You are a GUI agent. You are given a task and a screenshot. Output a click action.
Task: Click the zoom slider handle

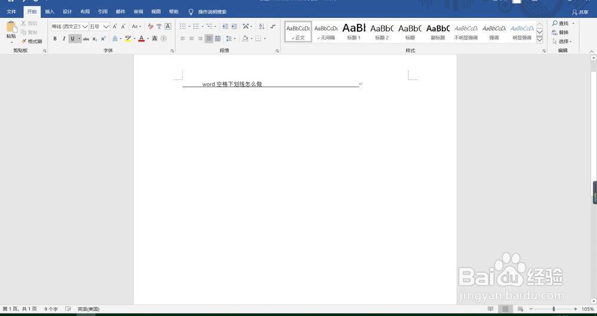pyautogui.click(x=553, y=309)
